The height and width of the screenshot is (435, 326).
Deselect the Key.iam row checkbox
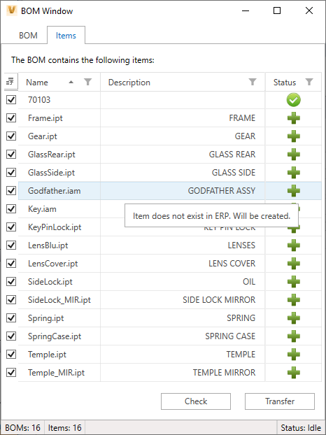pyautogui.click(x=11, y=209)
